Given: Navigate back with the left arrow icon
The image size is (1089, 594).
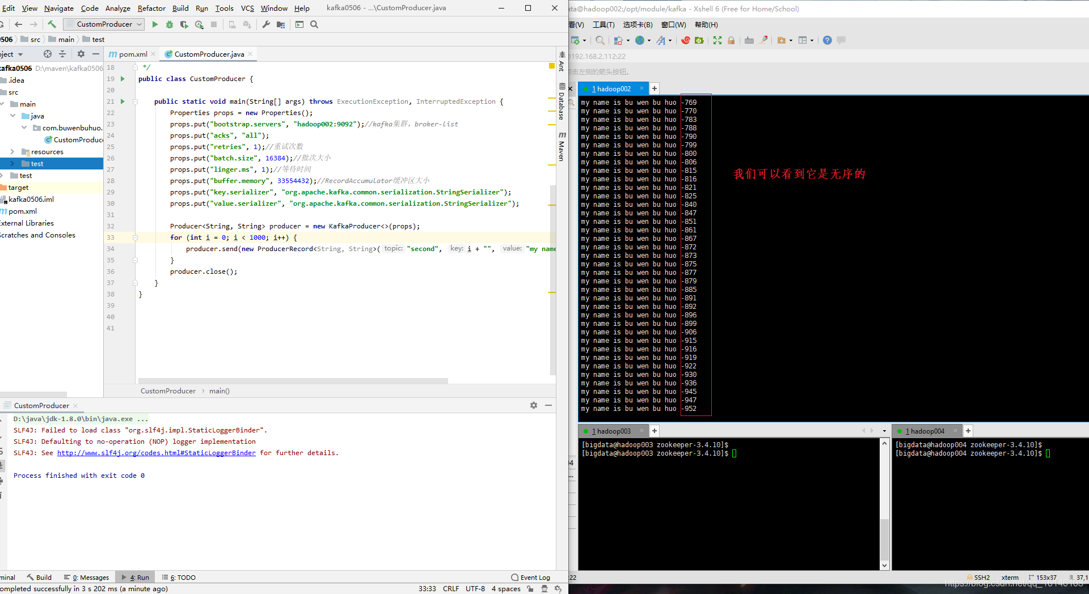Looking at the screenshot, I should point(19,24).
